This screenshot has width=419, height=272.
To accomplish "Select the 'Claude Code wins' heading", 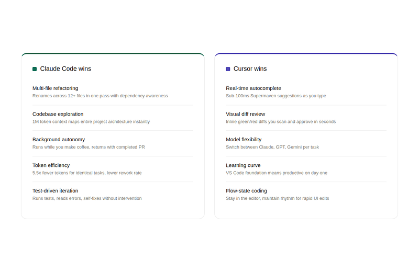I will click(65, 69).
